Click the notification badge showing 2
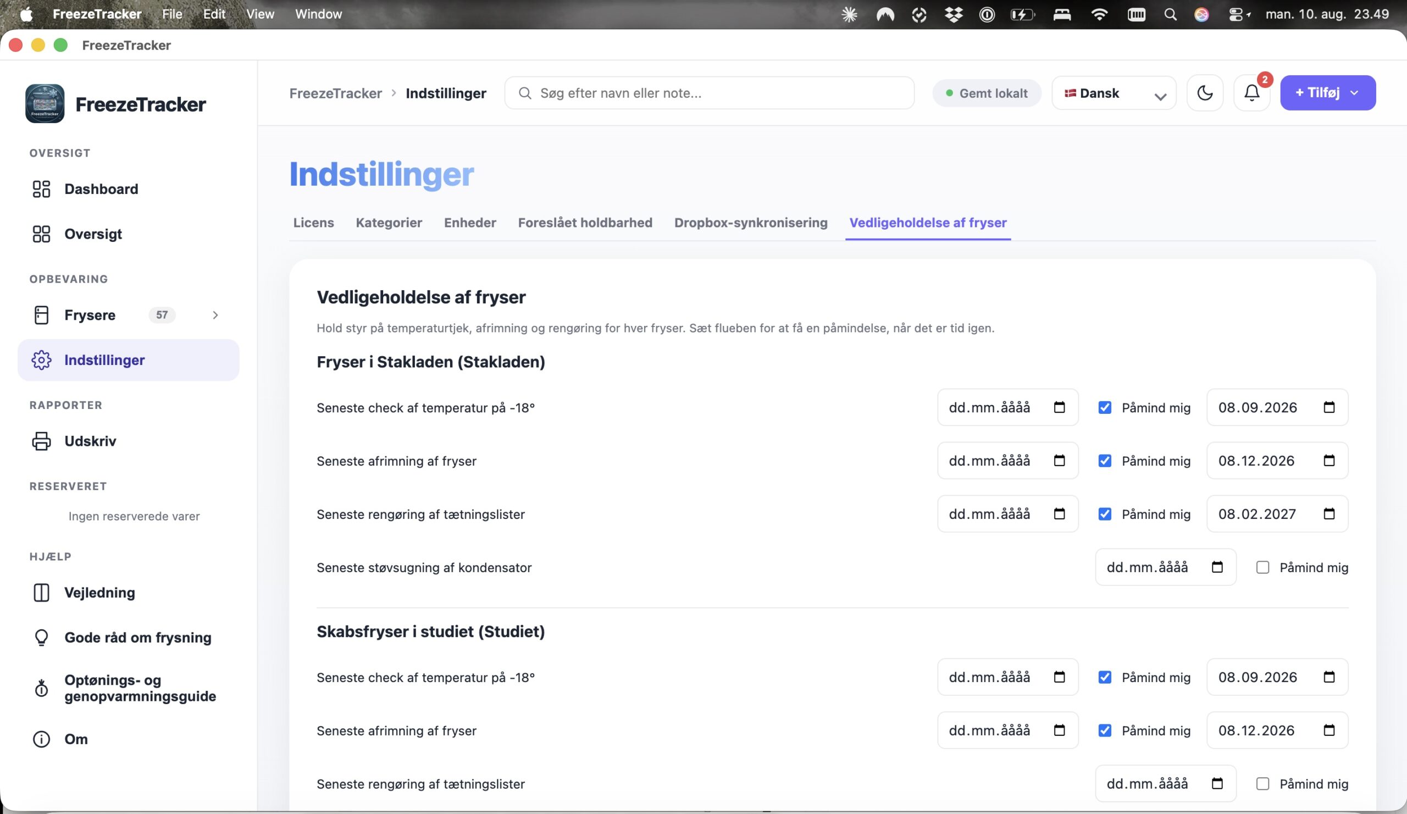The width and height of the screenshot is (1407, 814). click(x=1265, y=79)
